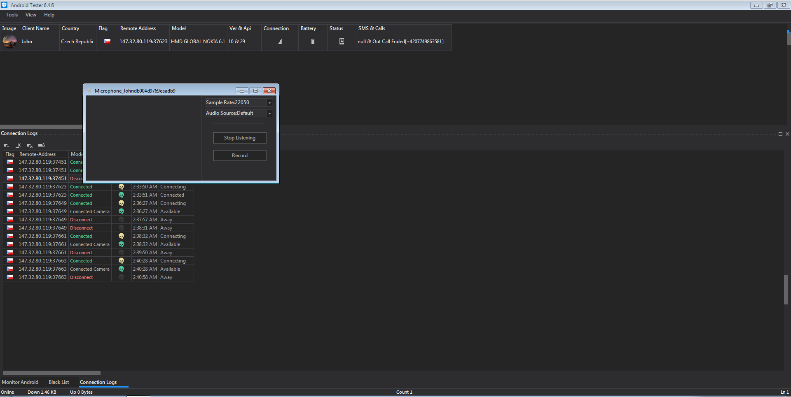Click the vertical scrollbar of the Connection Logs panel
The width and height of the screenshot is (791, 397).
(x=786, y=290)
